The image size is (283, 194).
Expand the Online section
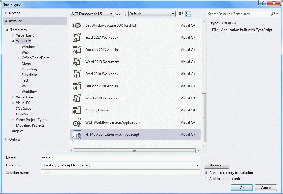pyautogui.click(x=6, y=139)
